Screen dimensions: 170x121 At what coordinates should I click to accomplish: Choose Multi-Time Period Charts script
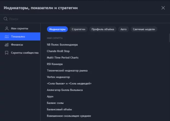click(62, 58)
